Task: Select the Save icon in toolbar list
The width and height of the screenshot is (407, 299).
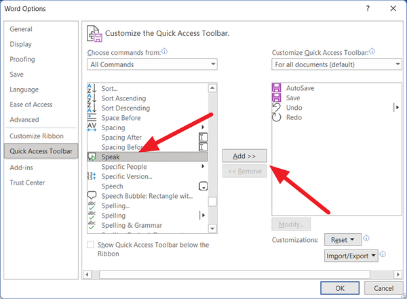Action: [277, 98]
